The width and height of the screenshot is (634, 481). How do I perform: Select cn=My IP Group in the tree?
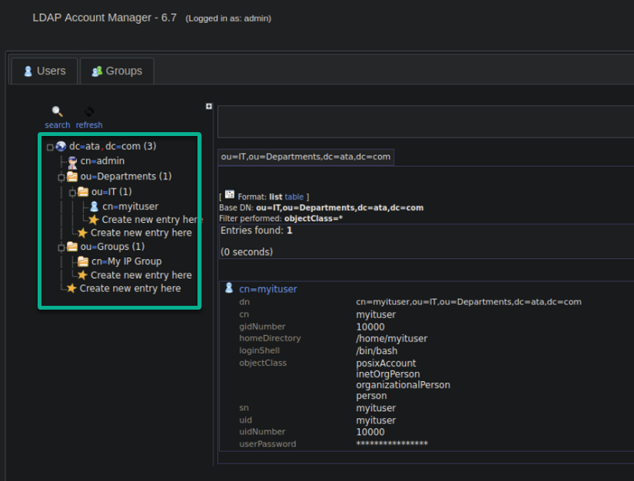tap(126, 261)
